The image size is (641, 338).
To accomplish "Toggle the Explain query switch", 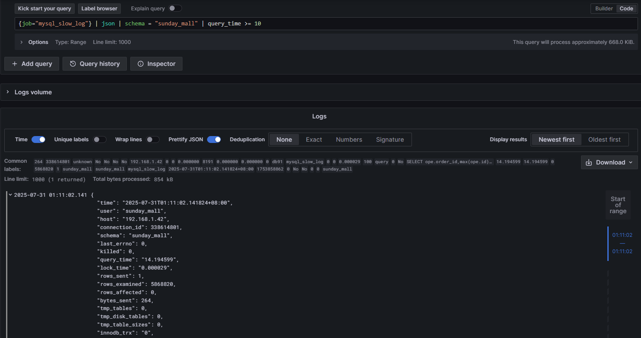I will pos(175,9).
